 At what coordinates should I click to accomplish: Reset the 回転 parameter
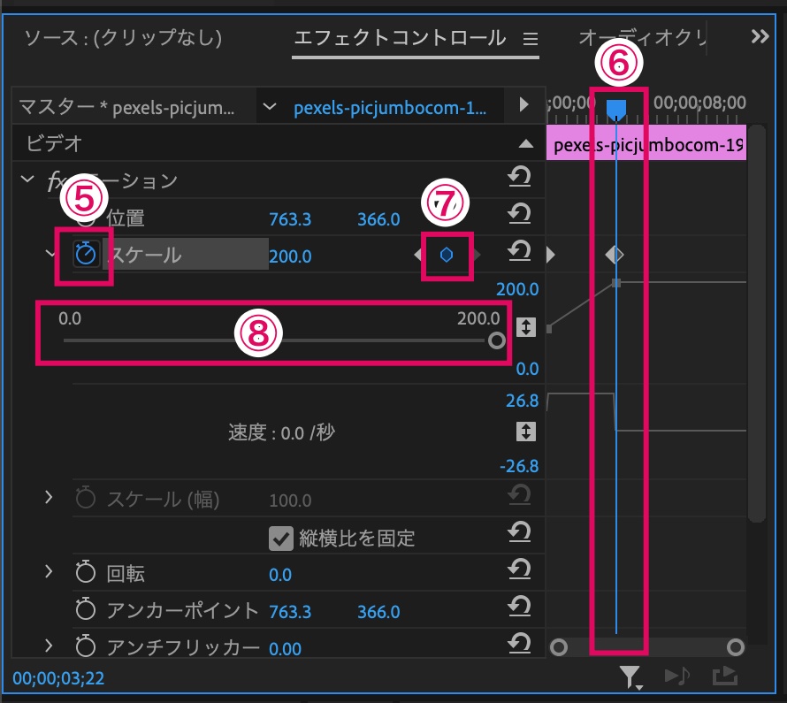coord(519,569)
